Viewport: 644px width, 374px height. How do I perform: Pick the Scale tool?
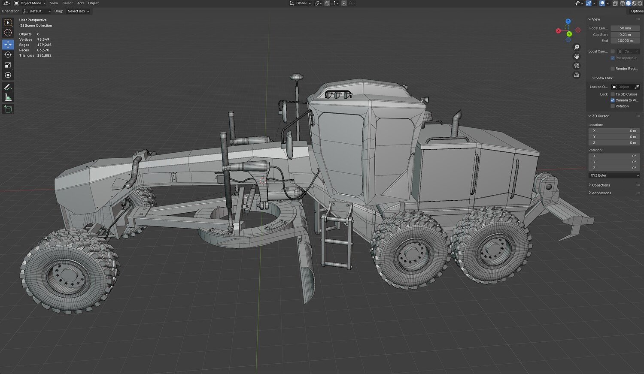8,65
